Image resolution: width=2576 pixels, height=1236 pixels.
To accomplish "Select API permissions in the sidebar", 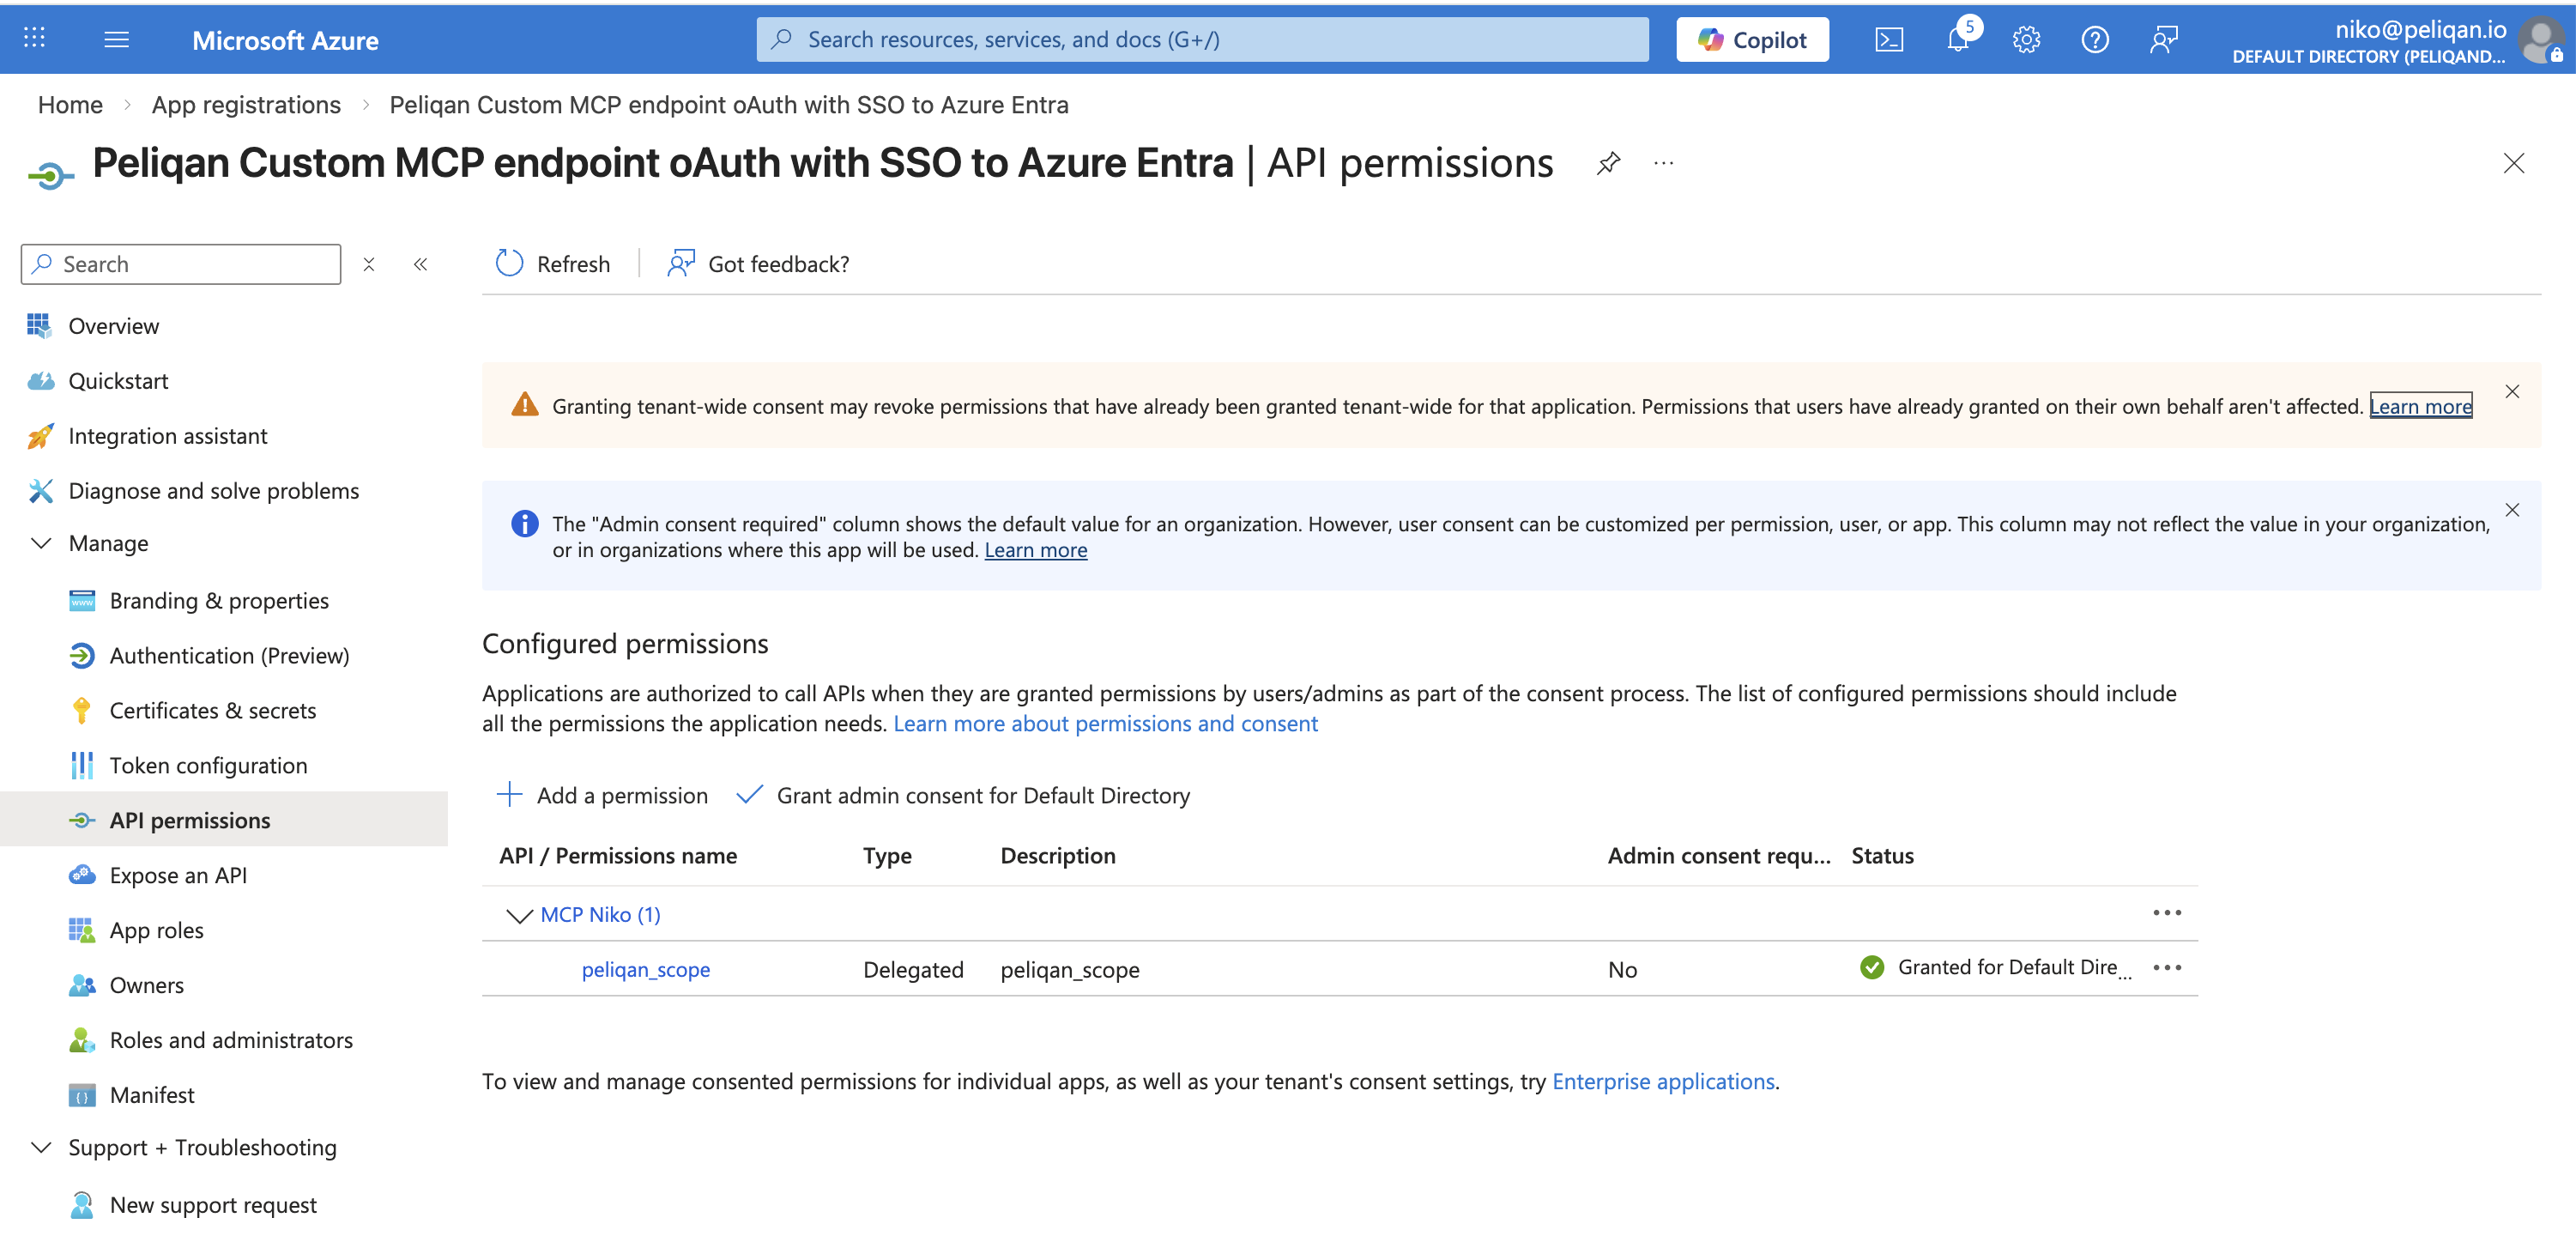I will coord(224,820).
